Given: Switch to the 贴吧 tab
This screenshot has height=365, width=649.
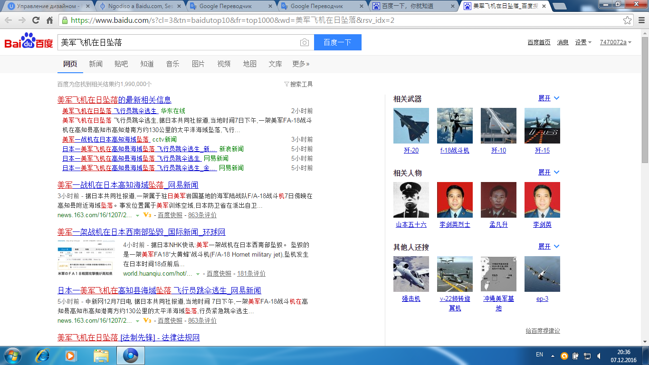Looking at the screenshot, I should pos(121,64).
